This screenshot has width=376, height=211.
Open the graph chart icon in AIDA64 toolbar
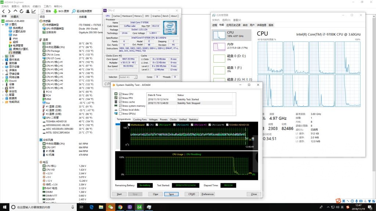(x=33, y=11)
